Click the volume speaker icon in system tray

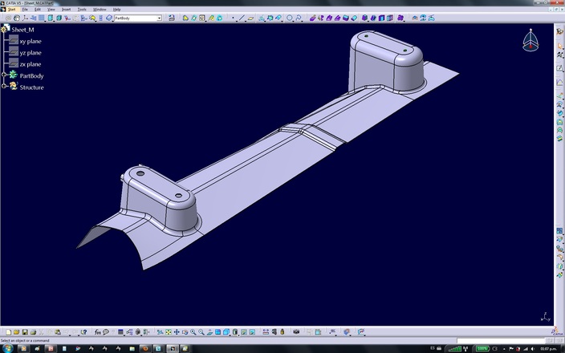pos(532,349)
